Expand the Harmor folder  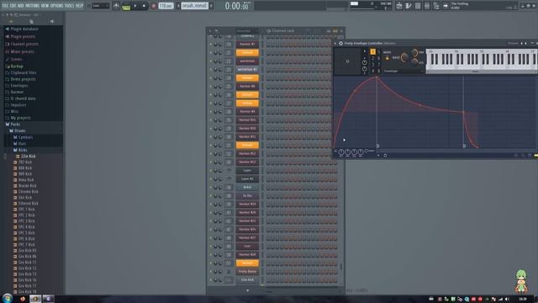[17, 92]
